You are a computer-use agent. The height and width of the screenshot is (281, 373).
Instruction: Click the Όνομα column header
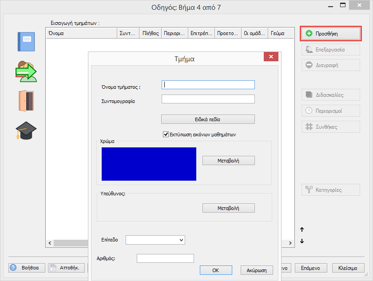point(81,33)
